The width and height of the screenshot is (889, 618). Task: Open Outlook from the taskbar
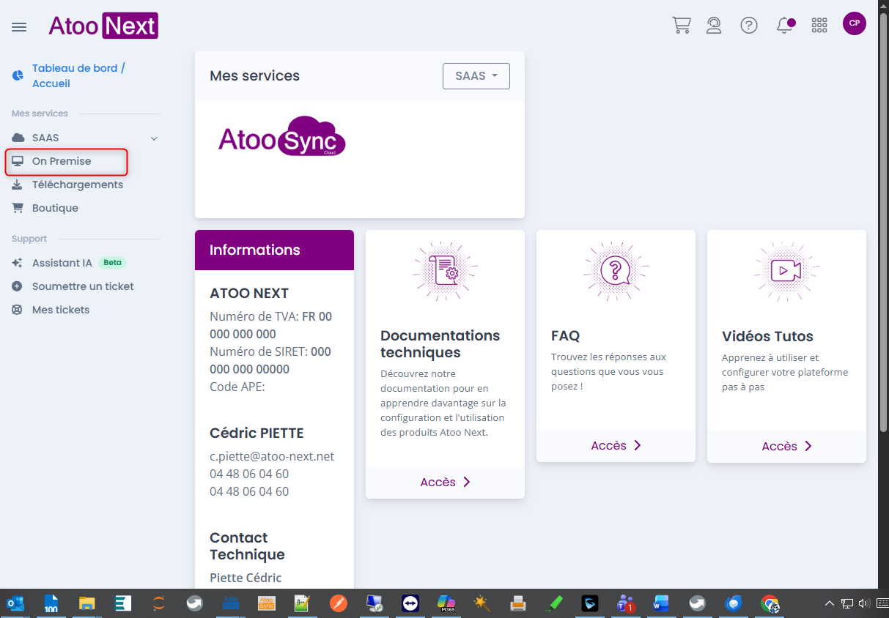(x=15, y=603)
